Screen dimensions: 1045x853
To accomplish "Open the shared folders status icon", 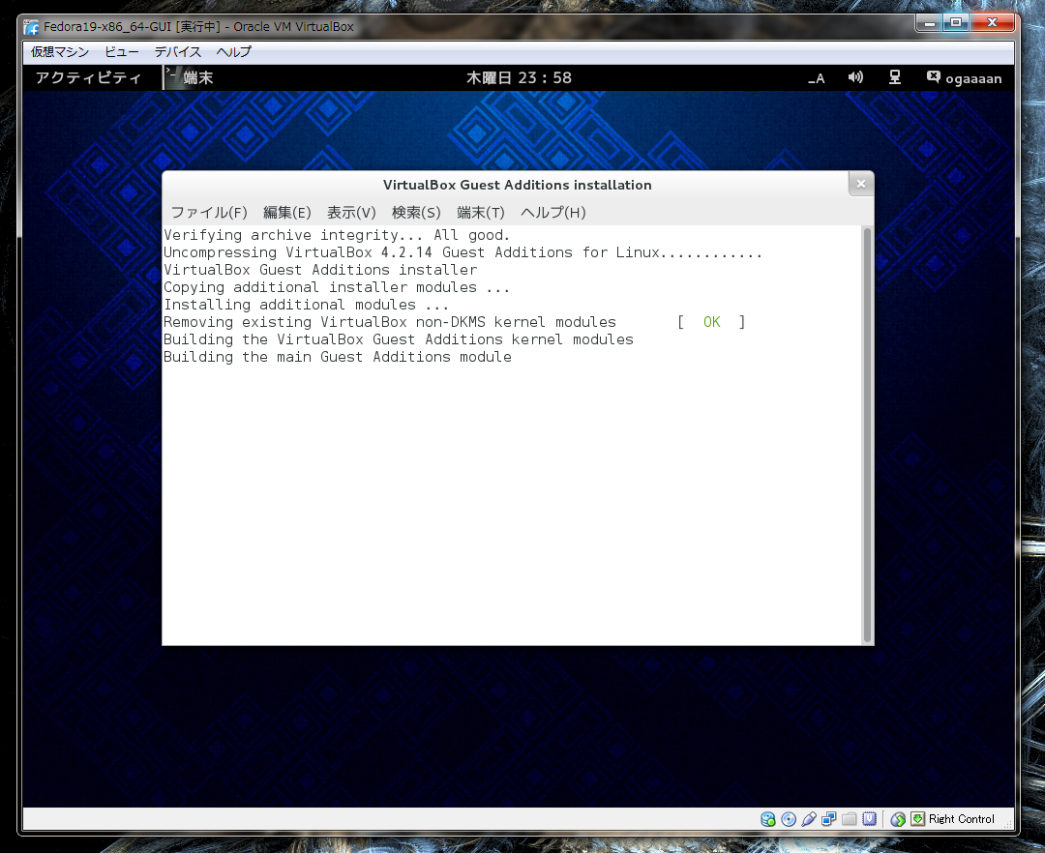I will (x=850, y=819).
